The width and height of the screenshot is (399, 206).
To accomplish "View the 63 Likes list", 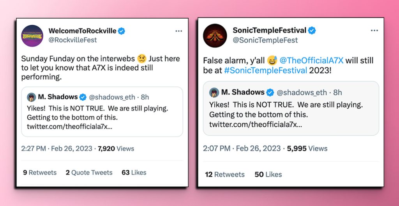I will pos(134,173).
